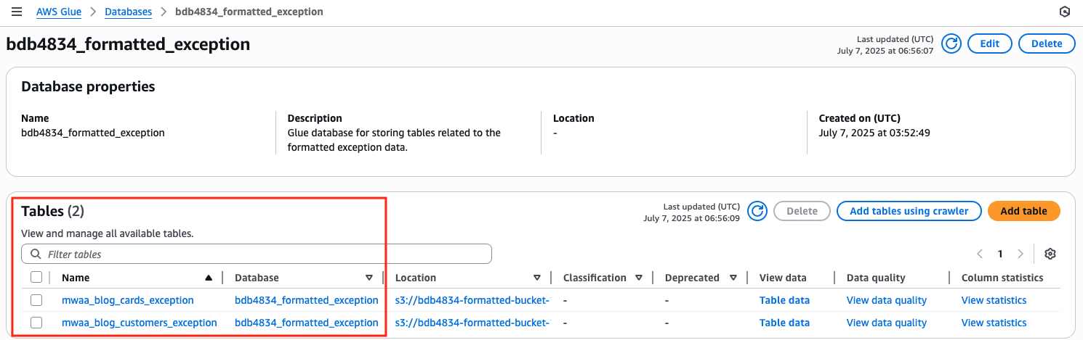Sort by the Classification column arrow
This screenshot has width=1083, height=340.
639,278
